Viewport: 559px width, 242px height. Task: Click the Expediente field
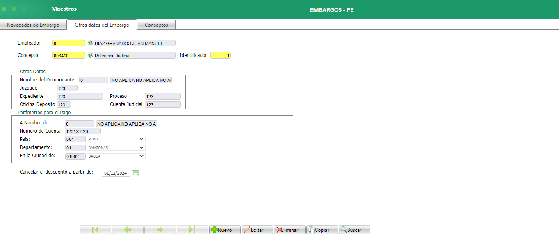(80, 97)
